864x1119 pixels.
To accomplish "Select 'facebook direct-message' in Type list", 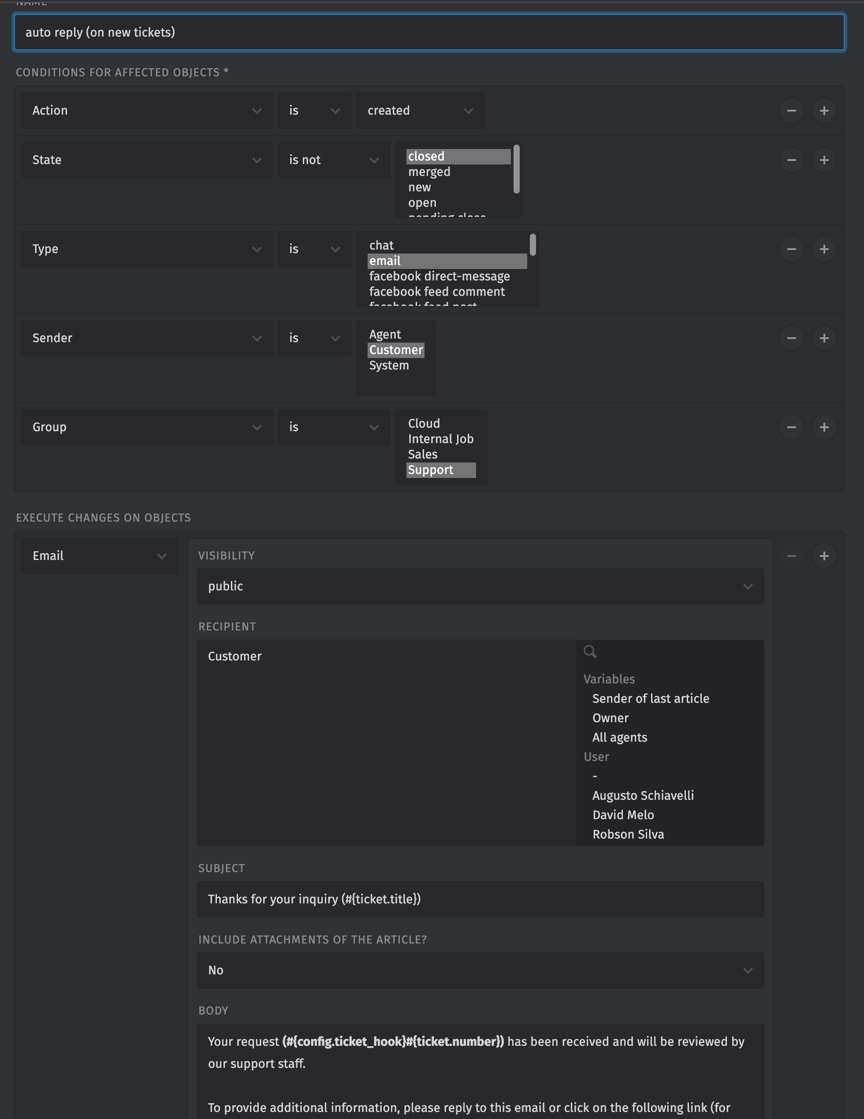I will pyautogui.click(x=447, y=276).
